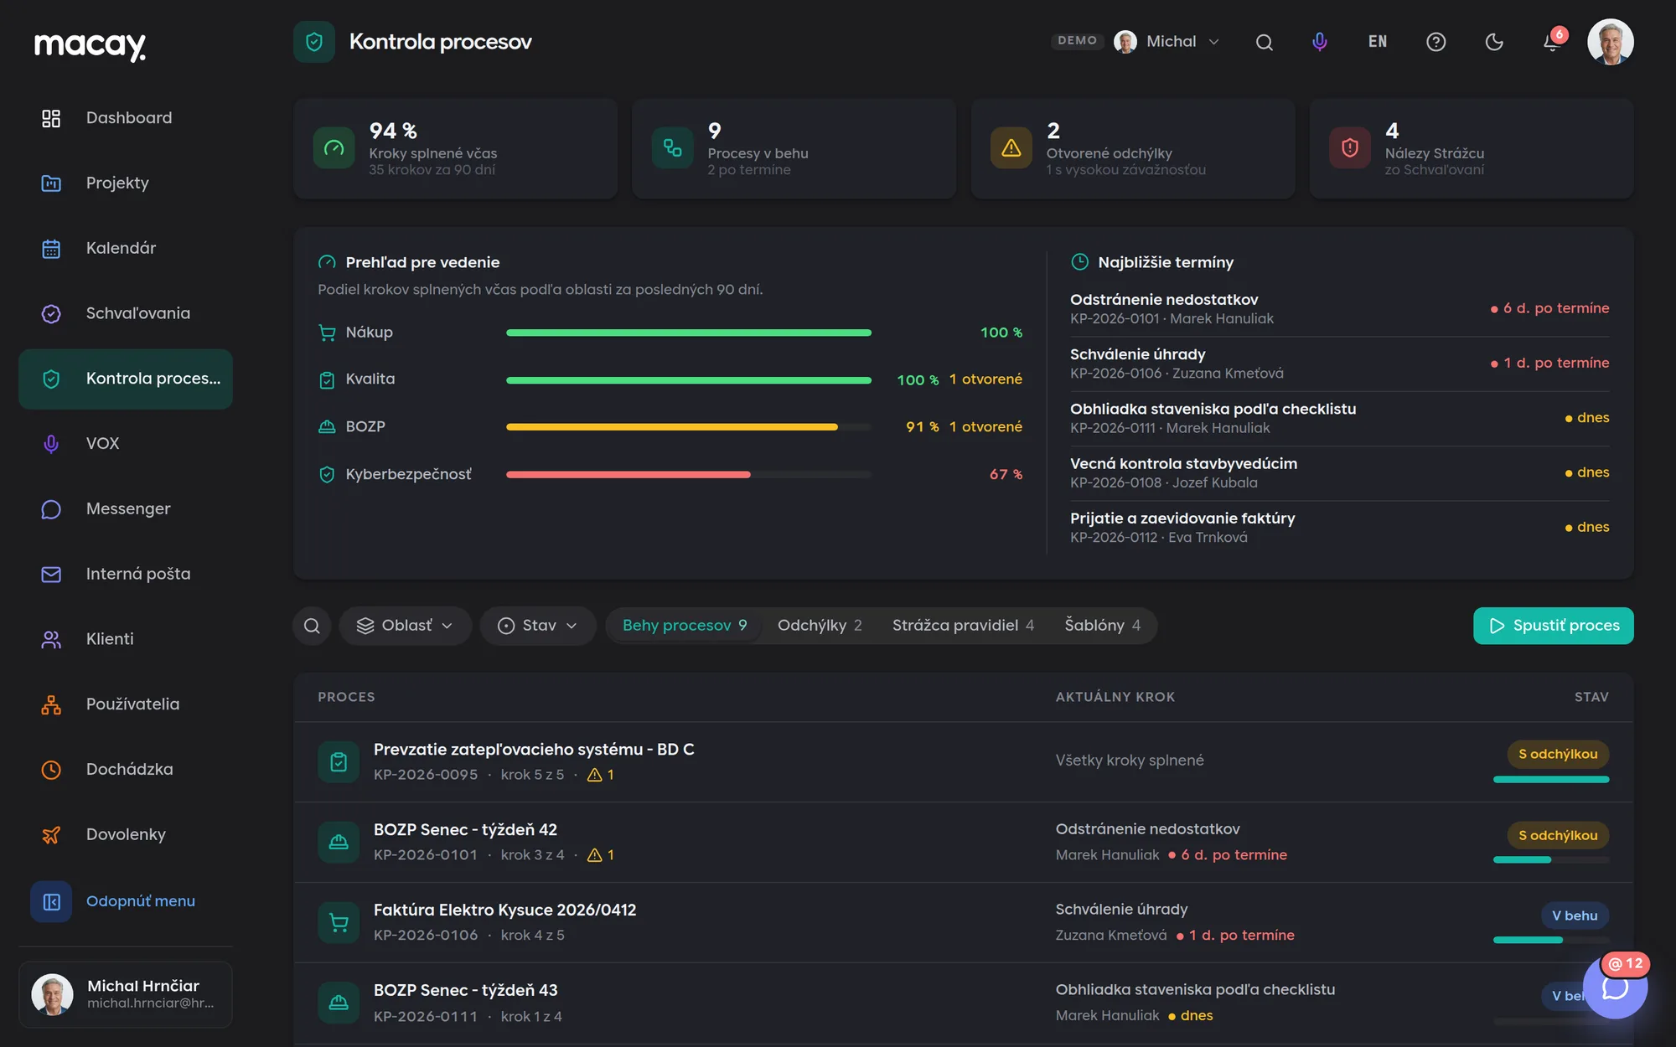
Task: Click Odopnúť menu to unpin sidebar
Action: click(x=126, y=902)
